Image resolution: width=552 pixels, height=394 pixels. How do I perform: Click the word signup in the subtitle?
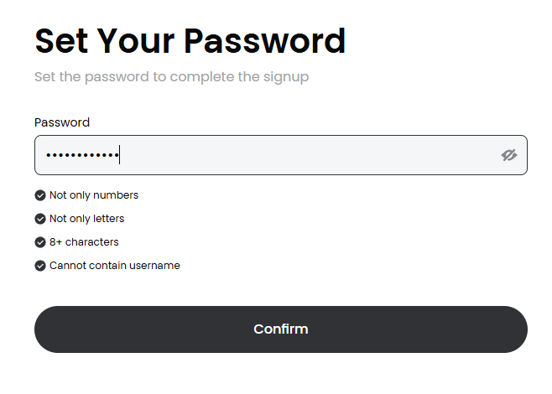[288, 77]
